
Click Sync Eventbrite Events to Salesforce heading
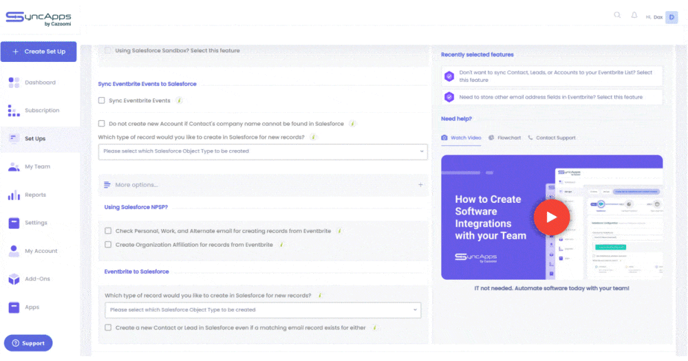click(x=147, y=84)
